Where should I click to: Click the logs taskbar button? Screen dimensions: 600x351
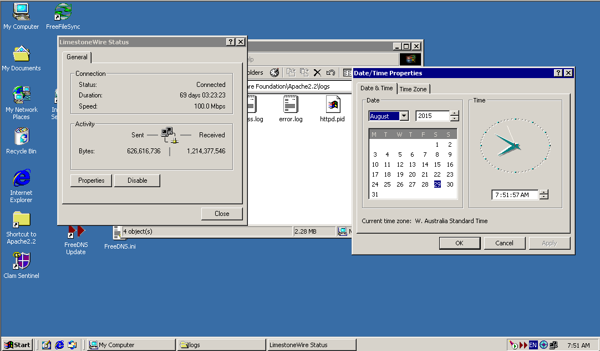222,345
